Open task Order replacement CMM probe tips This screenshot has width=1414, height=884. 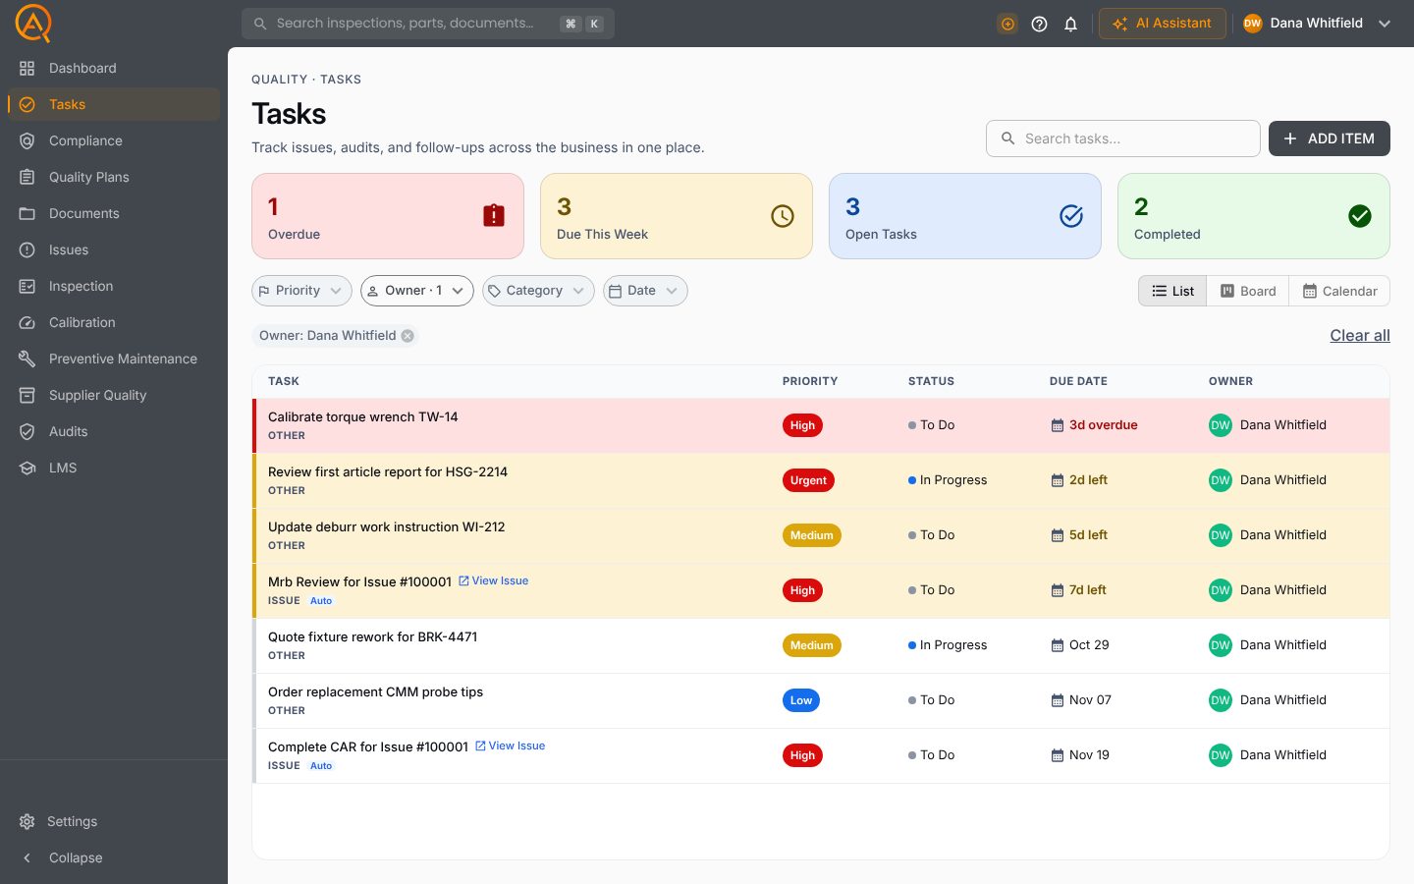point(376,692)
